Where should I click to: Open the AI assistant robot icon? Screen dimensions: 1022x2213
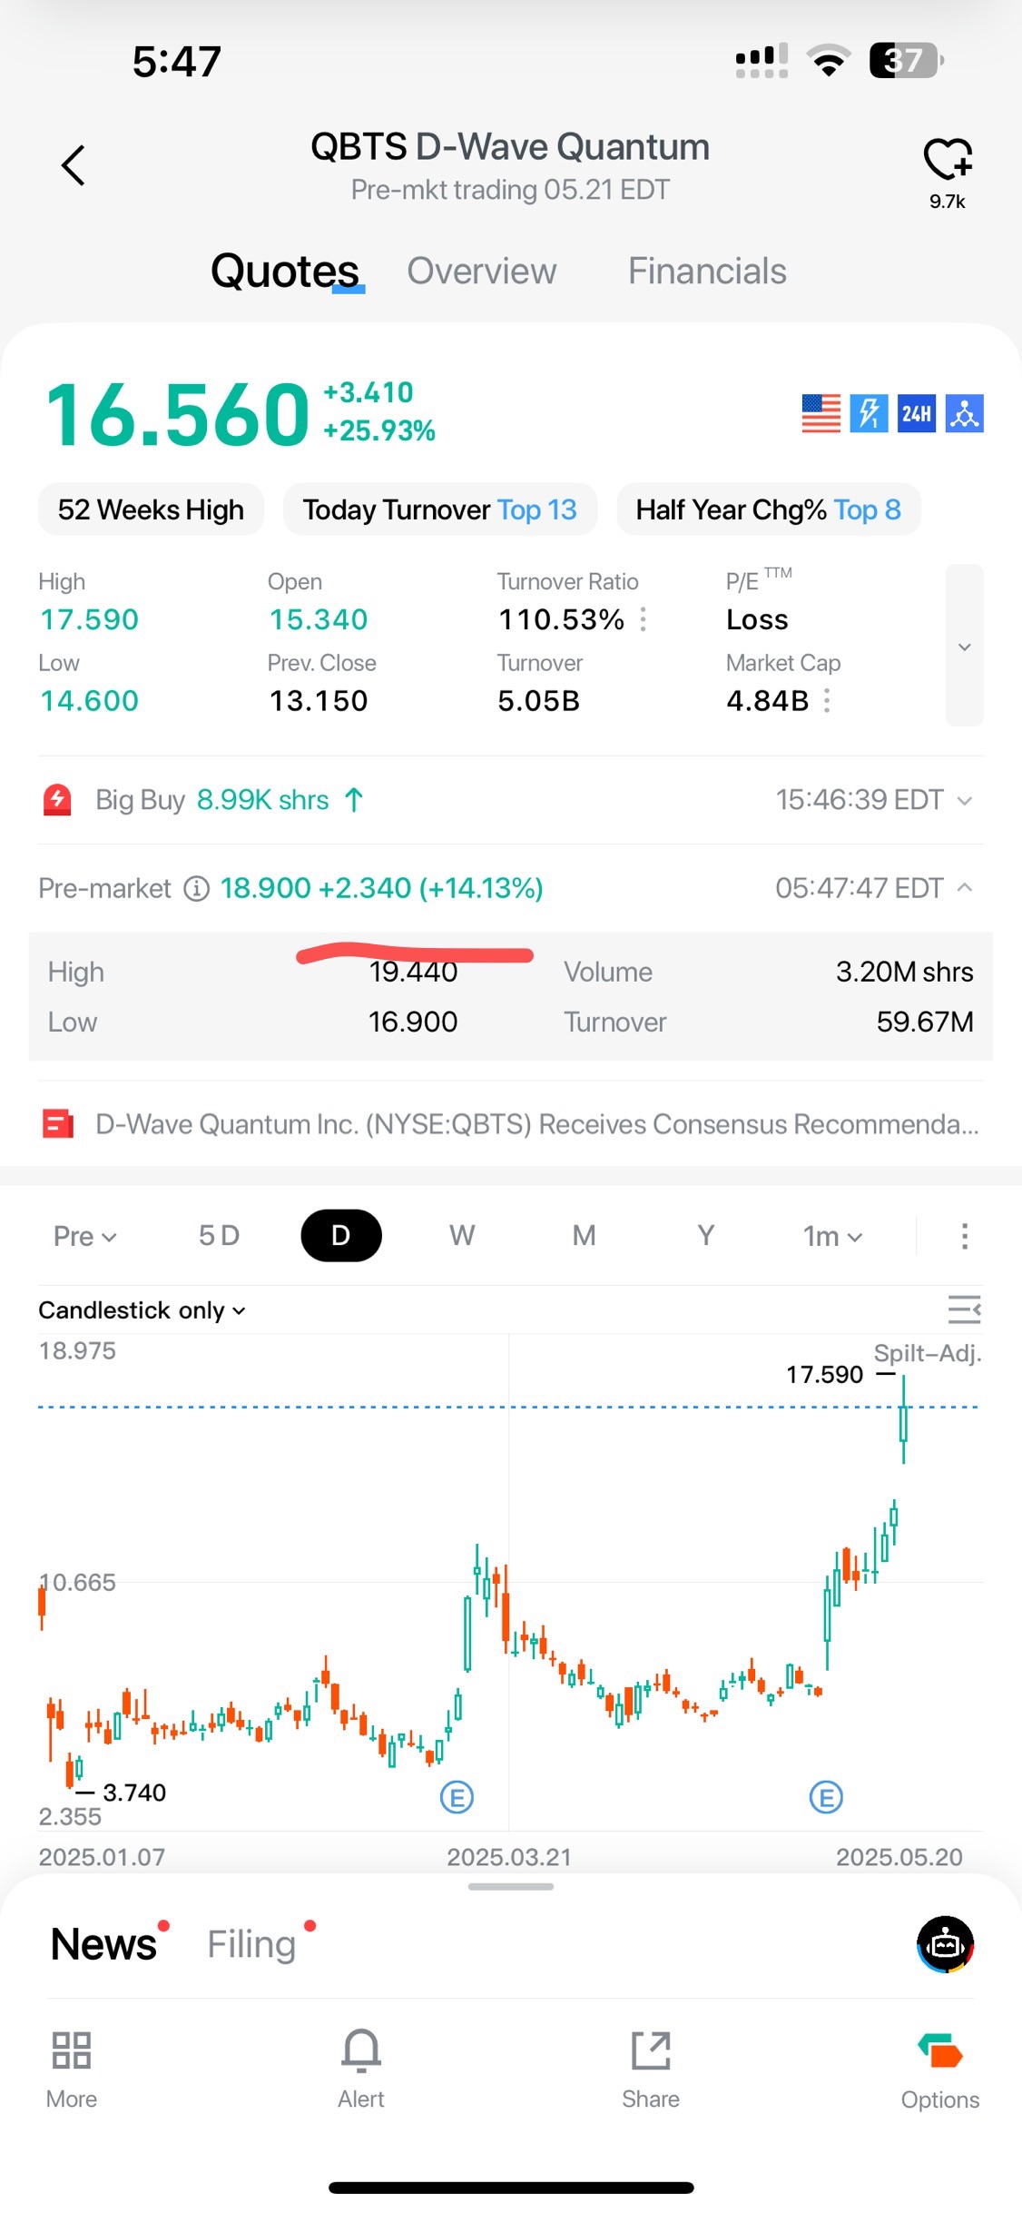(945, 1944)
